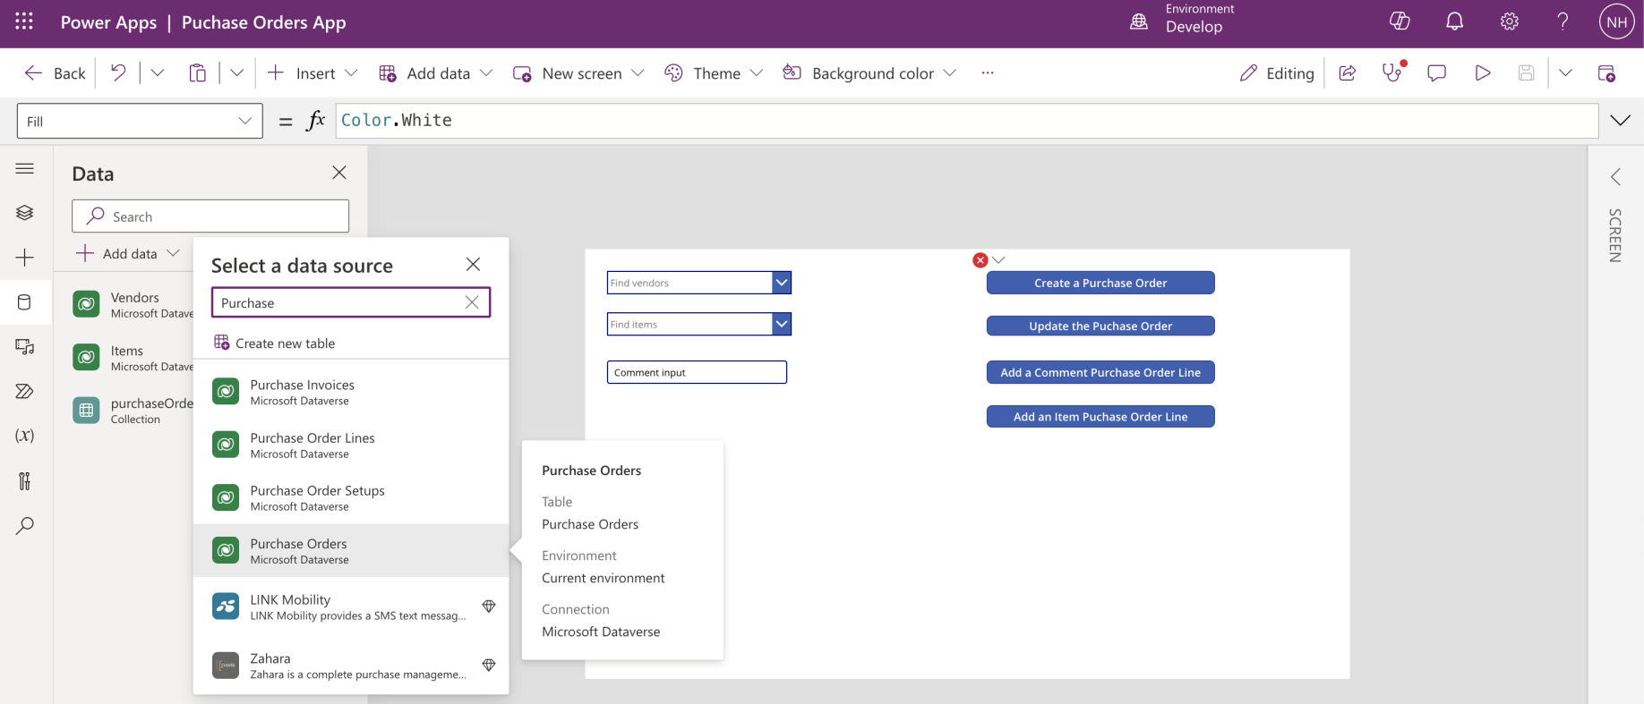This screenshot has width=1644, height=704.
Task: Choose Purchase Invoices table
Action: click(351, 392)
